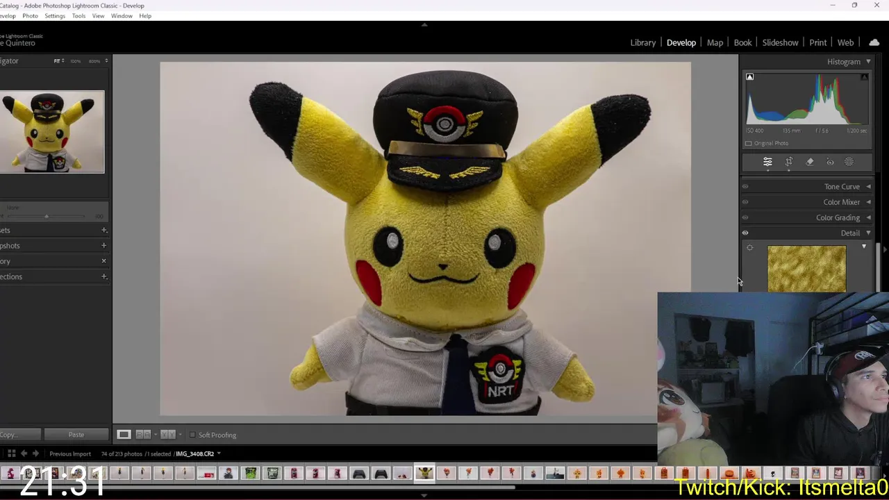
Task: Click the Detail sharpening preview image
Action: coord(806,269)
